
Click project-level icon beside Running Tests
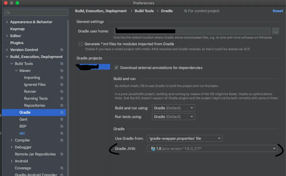coord(62,98)
